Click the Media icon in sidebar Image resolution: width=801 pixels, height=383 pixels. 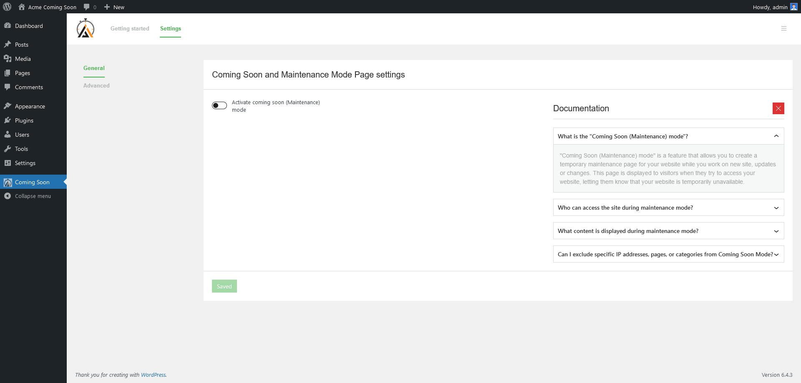pyautogui.click(x=8, y=59)
